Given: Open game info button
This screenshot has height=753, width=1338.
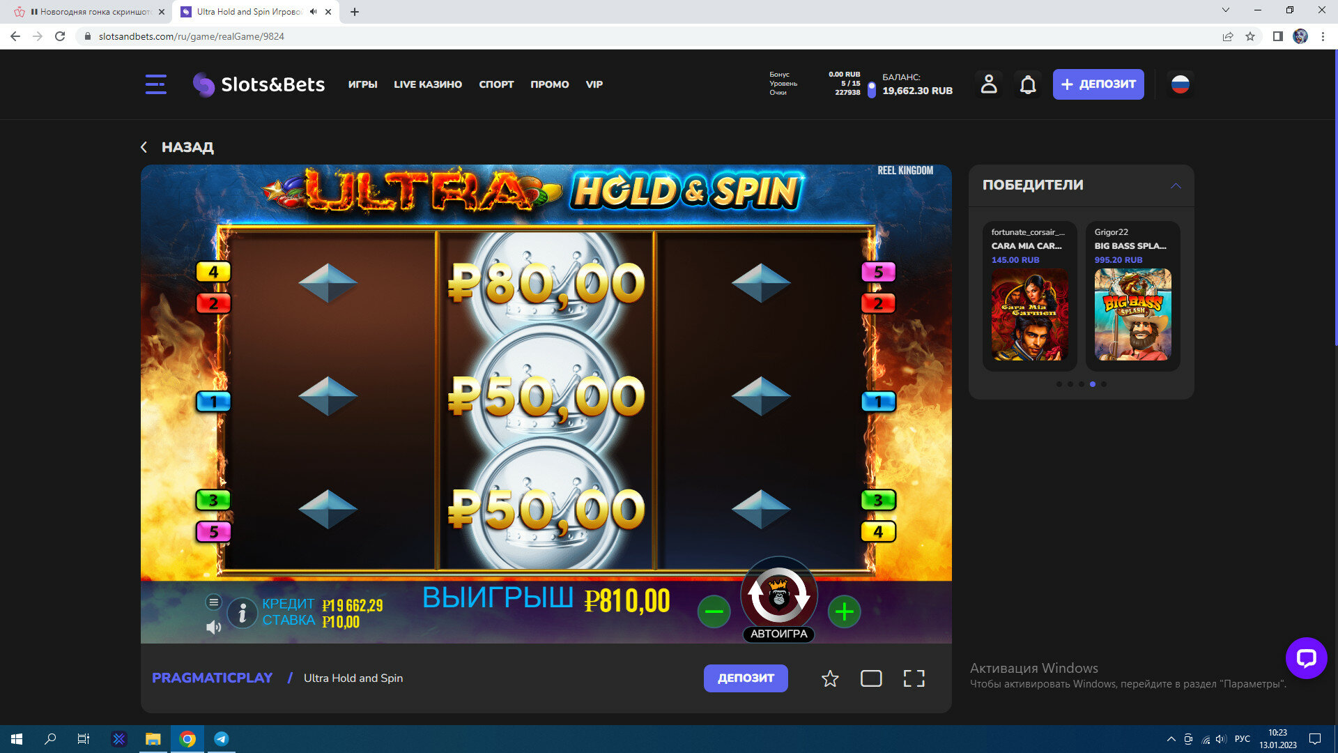Looking at the screenshot, I should pos(242,613).
